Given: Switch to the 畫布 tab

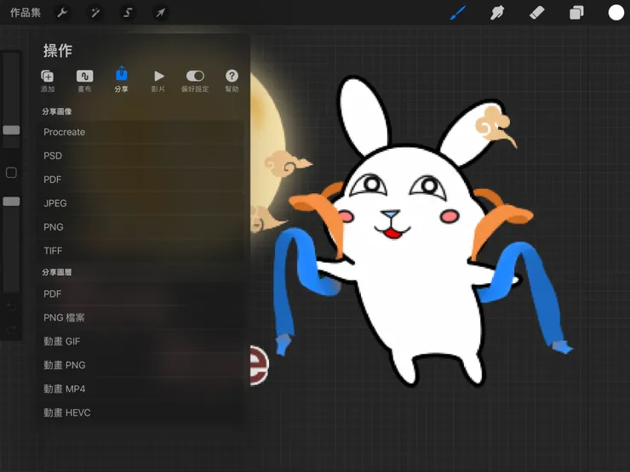Looking at the screenshot, I should (x=84, y=81).
